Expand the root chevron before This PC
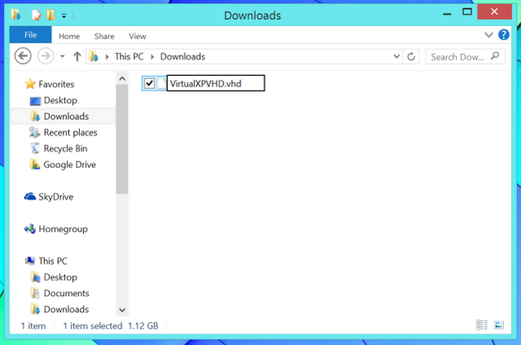This screenshot has width=521, height=345. tap(107, 57)
